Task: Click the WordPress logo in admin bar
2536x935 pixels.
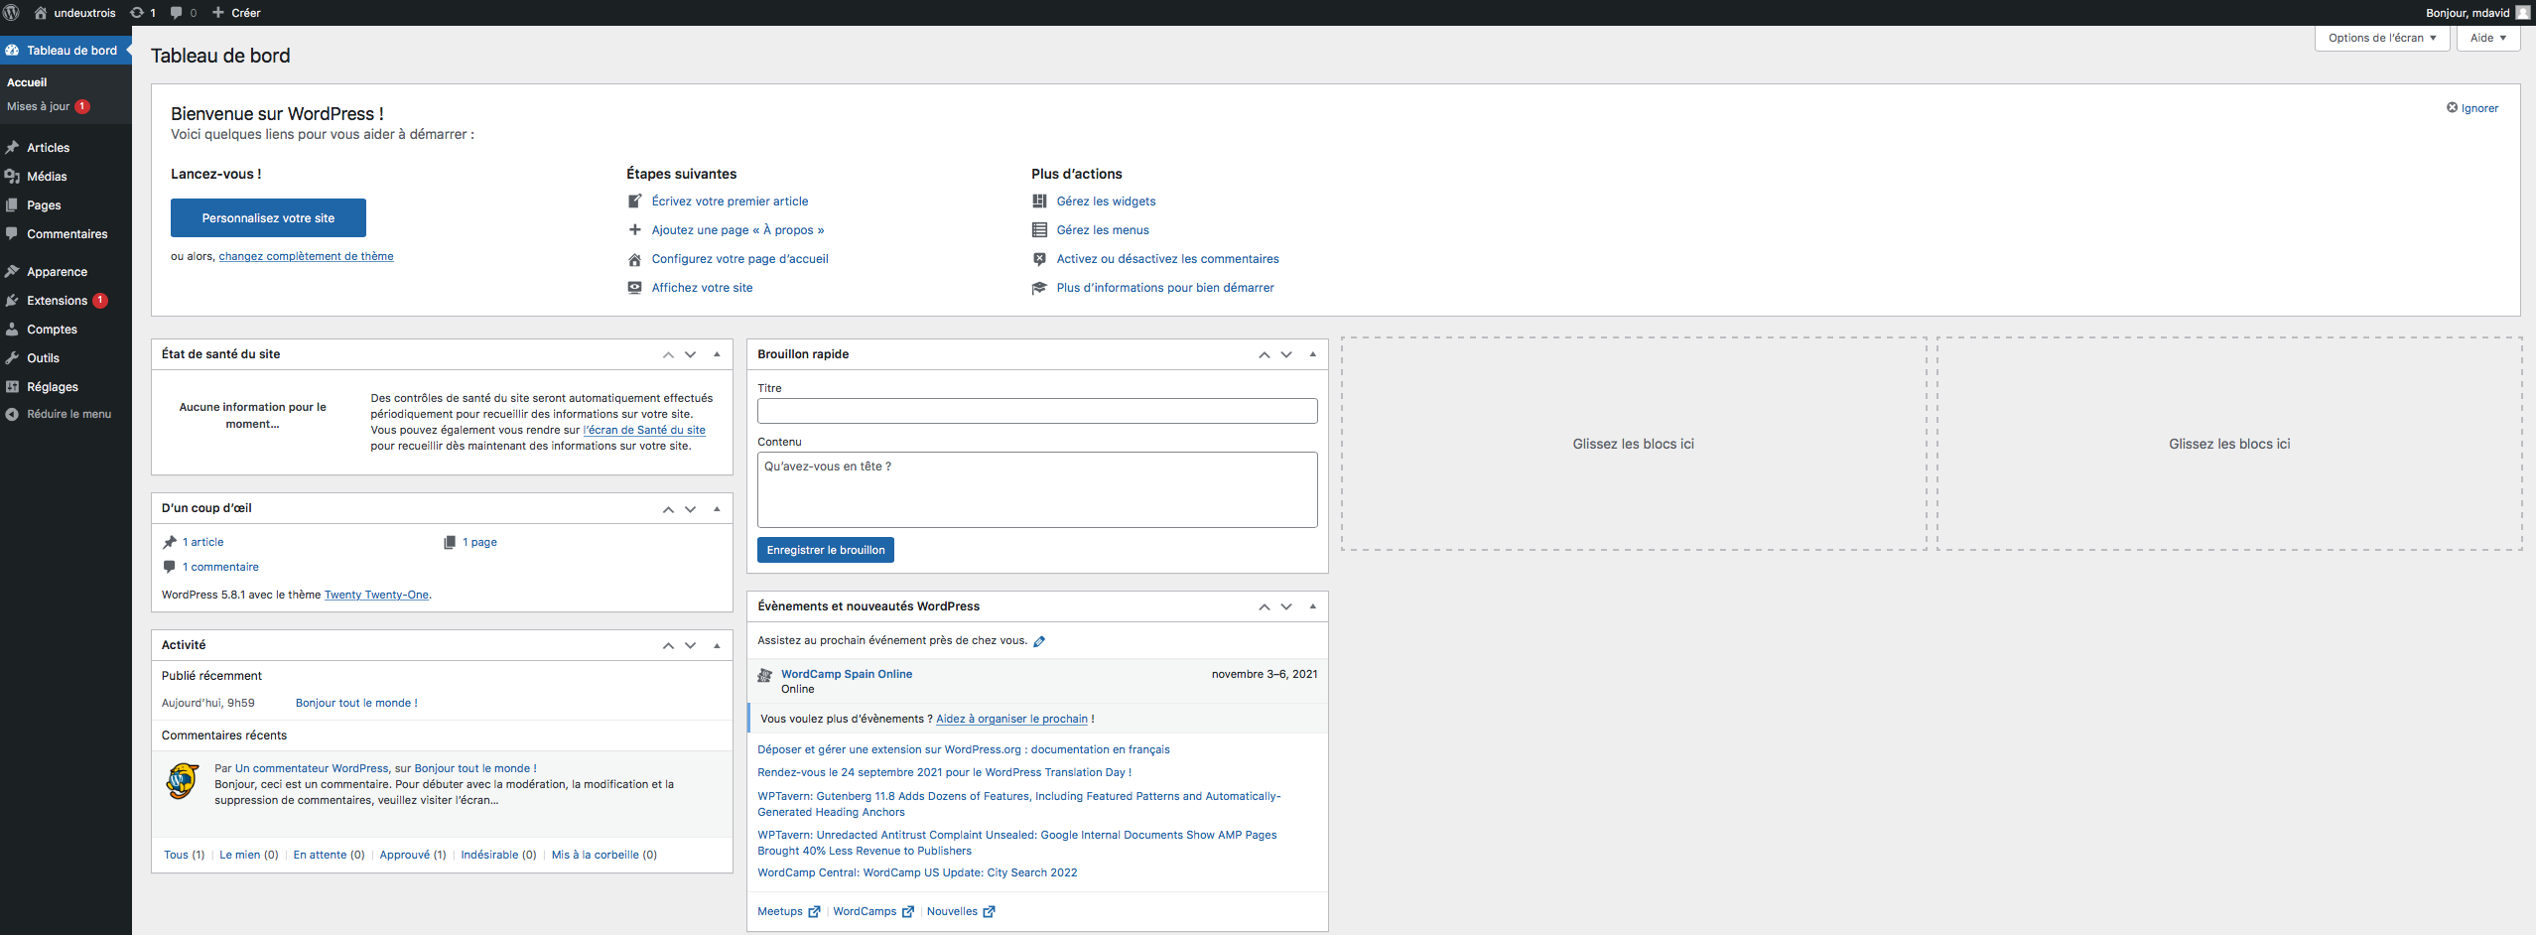Action: [12, 13]
